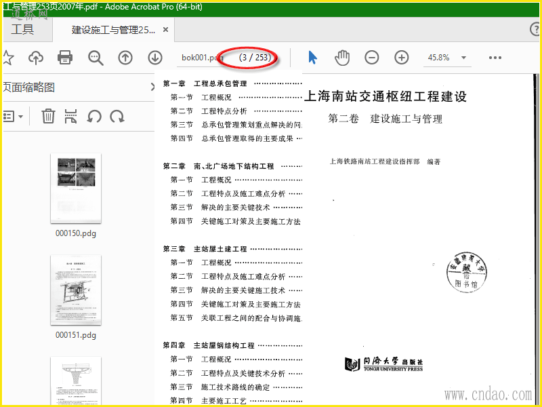Select thumbnail 000151.pdg

pos(76,290)
